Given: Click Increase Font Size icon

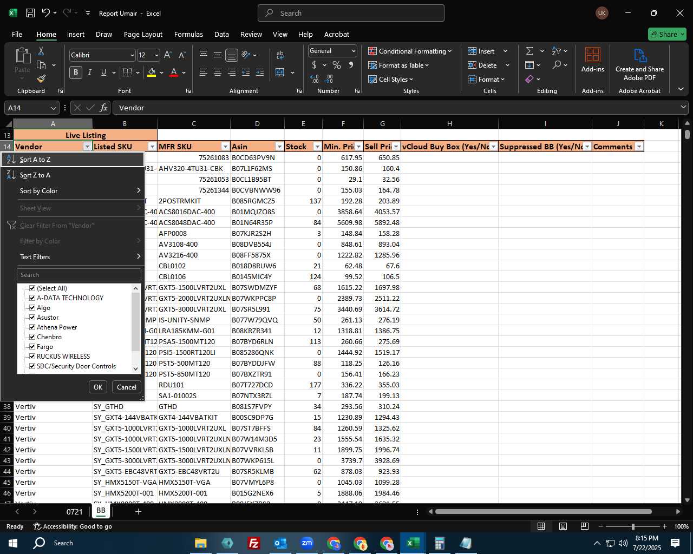Looking at the screenshot, I should [168, 55].
